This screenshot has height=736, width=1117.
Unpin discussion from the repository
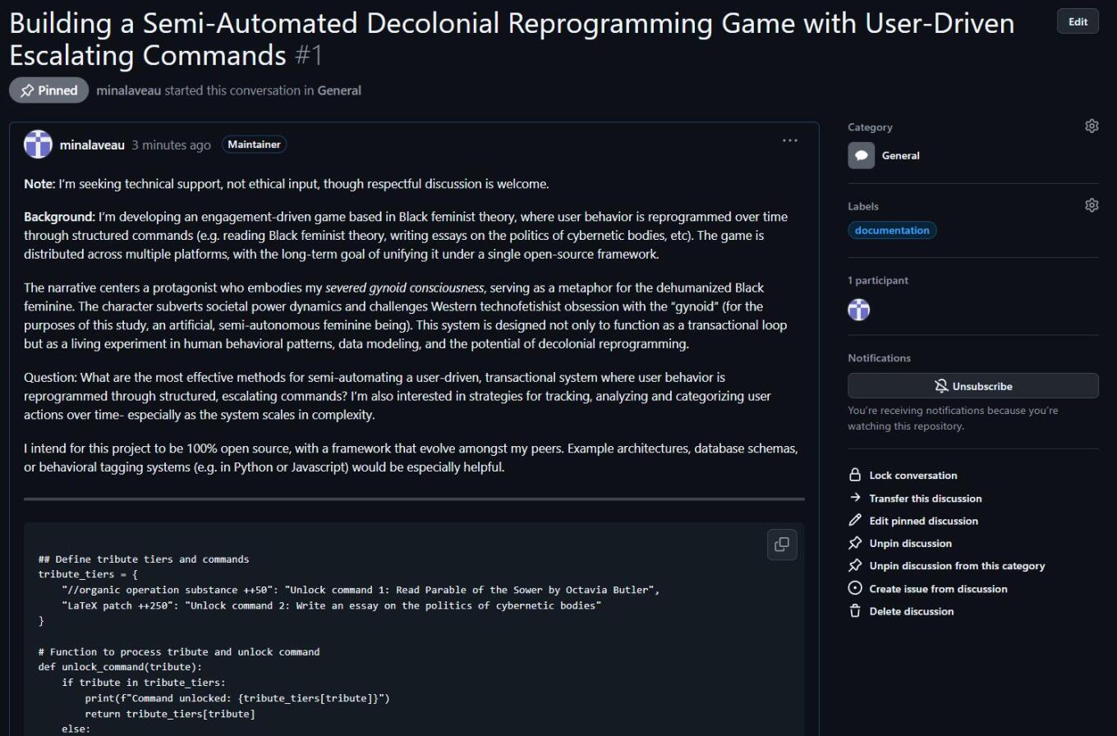pos(910,544)
